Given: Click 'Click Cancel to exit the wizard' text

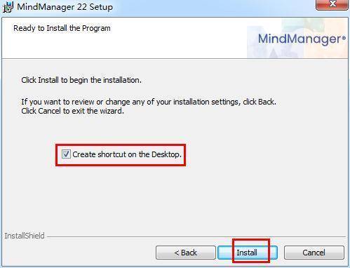Looking at the screenshot, I should (72, 111).
